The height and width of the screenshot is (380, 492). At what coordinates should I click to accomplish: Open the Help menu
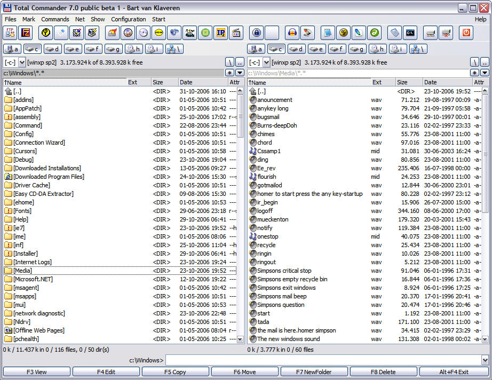point(480,19)
